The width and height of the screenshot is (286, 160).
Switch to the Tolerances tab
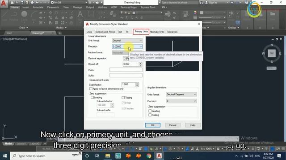click(172, 32)
